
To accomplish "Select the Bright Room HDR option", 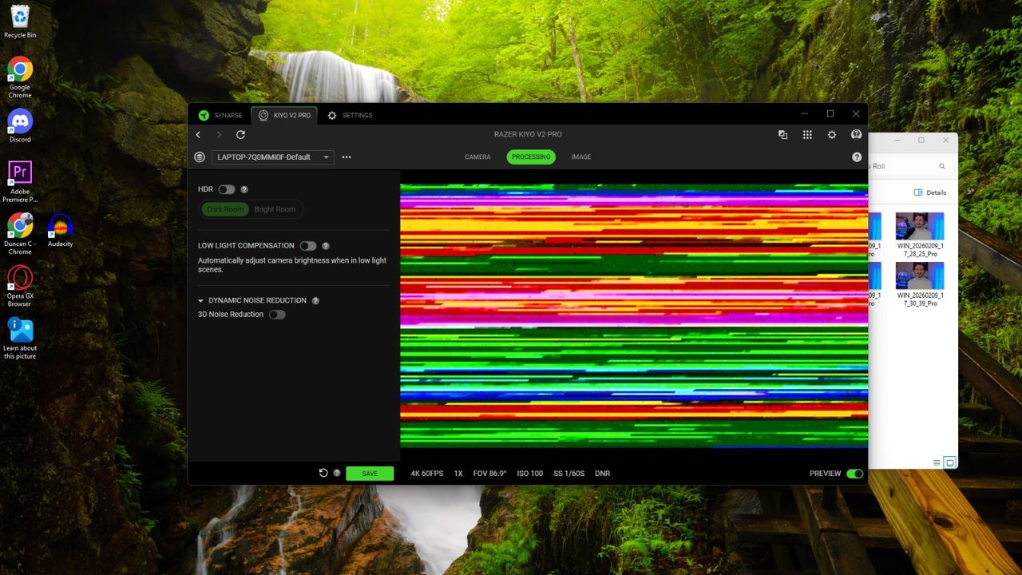I will [x=275, y=209].
